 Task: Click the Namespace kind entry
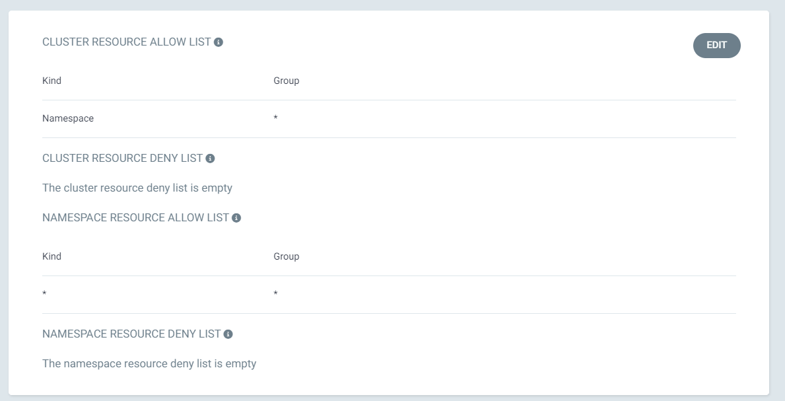(x=68, y=118)
